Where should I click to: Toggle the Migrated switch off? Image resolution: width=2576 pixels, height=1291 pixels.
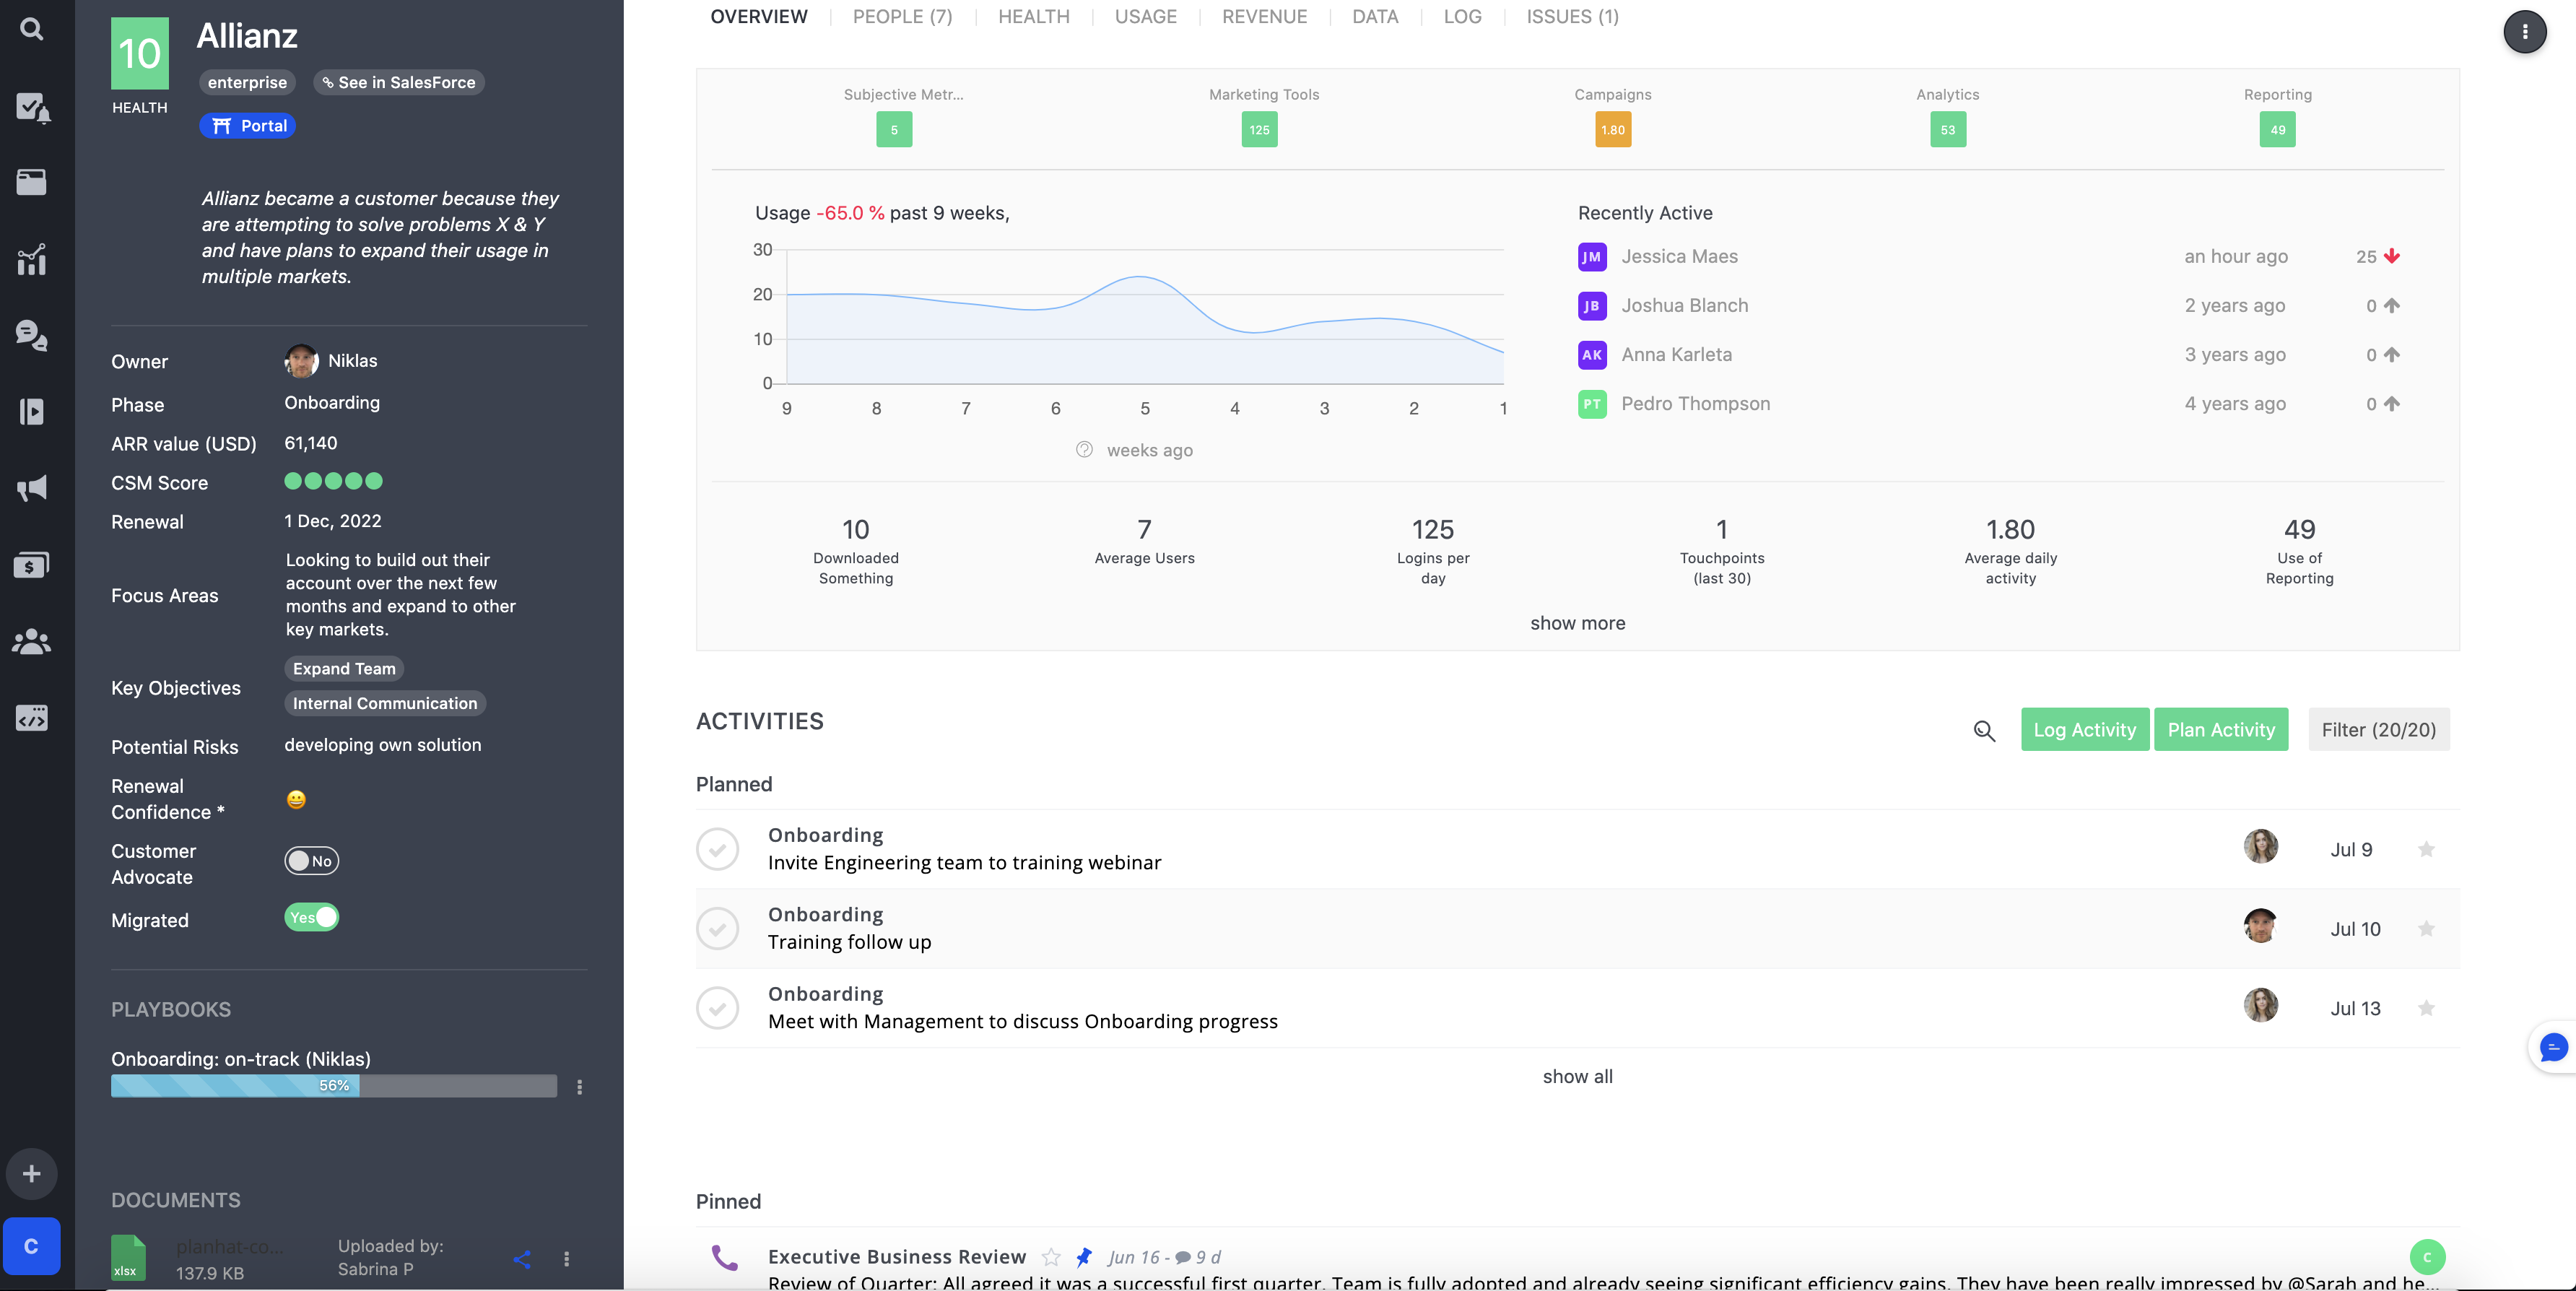[x=311, y=917]
